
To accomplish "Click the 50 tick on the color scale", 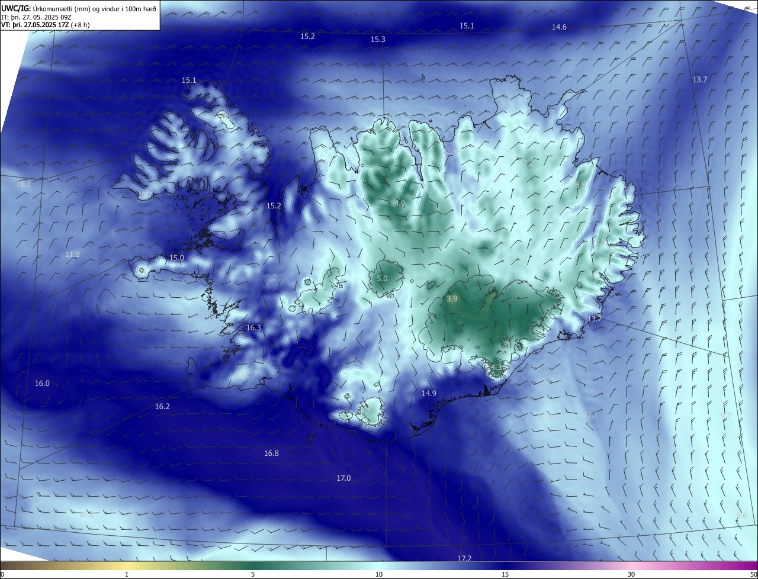I will point(753,574).
